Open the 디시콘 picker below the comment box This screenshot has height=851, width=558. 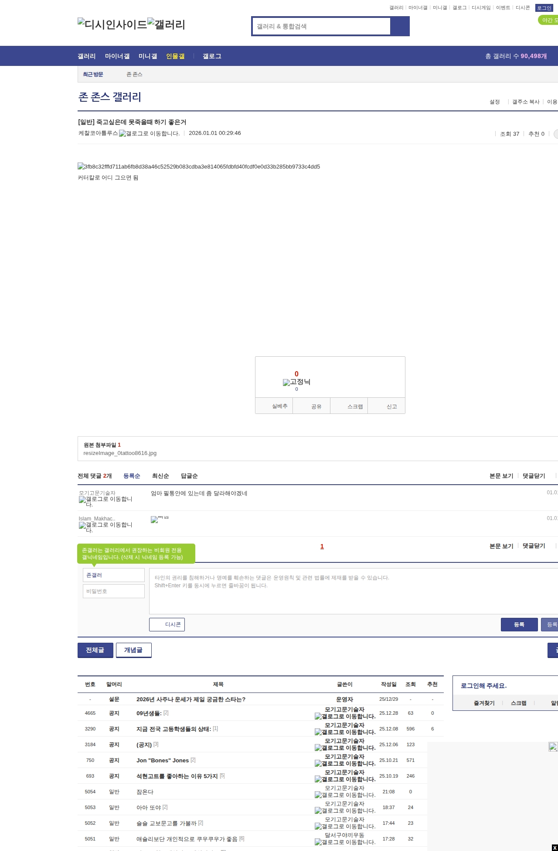click(167, 624)
